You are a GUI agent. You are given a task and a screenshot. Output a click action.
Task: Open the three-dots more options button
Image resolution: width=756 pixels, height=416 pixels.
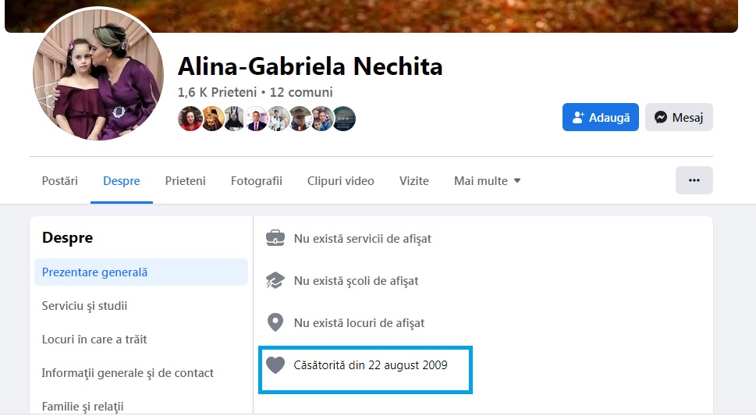(x=694, y=180)
